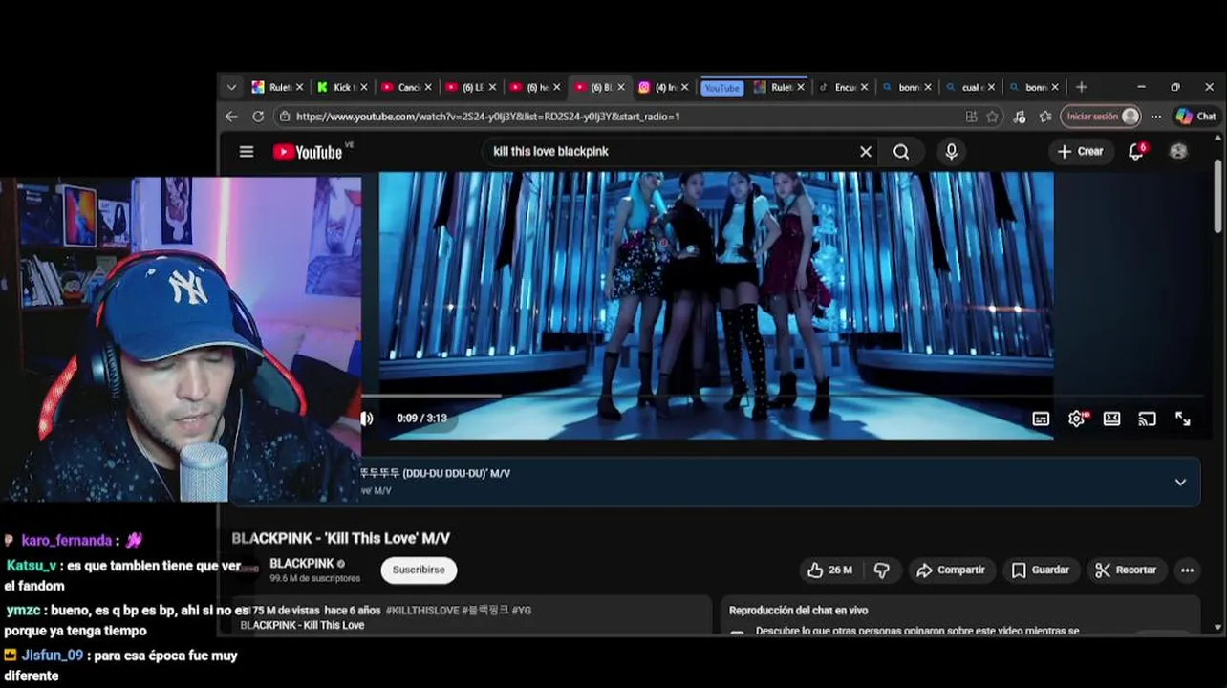Save the video with Guardar
The height and width of the screenshot is (688, 1227).
(1041, 570)
